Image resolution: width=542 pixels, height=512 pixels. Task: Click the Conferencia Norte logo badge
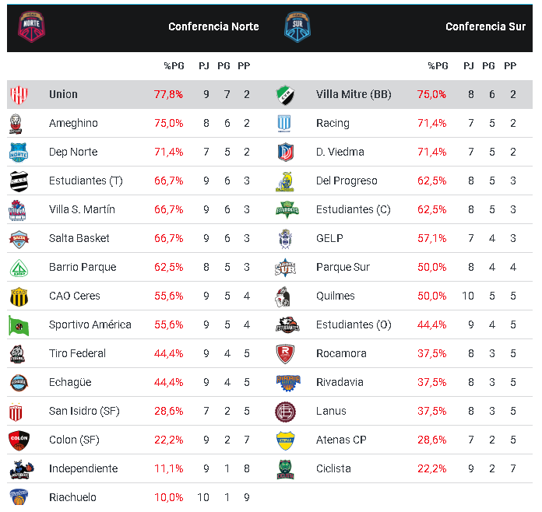[32, 26]
